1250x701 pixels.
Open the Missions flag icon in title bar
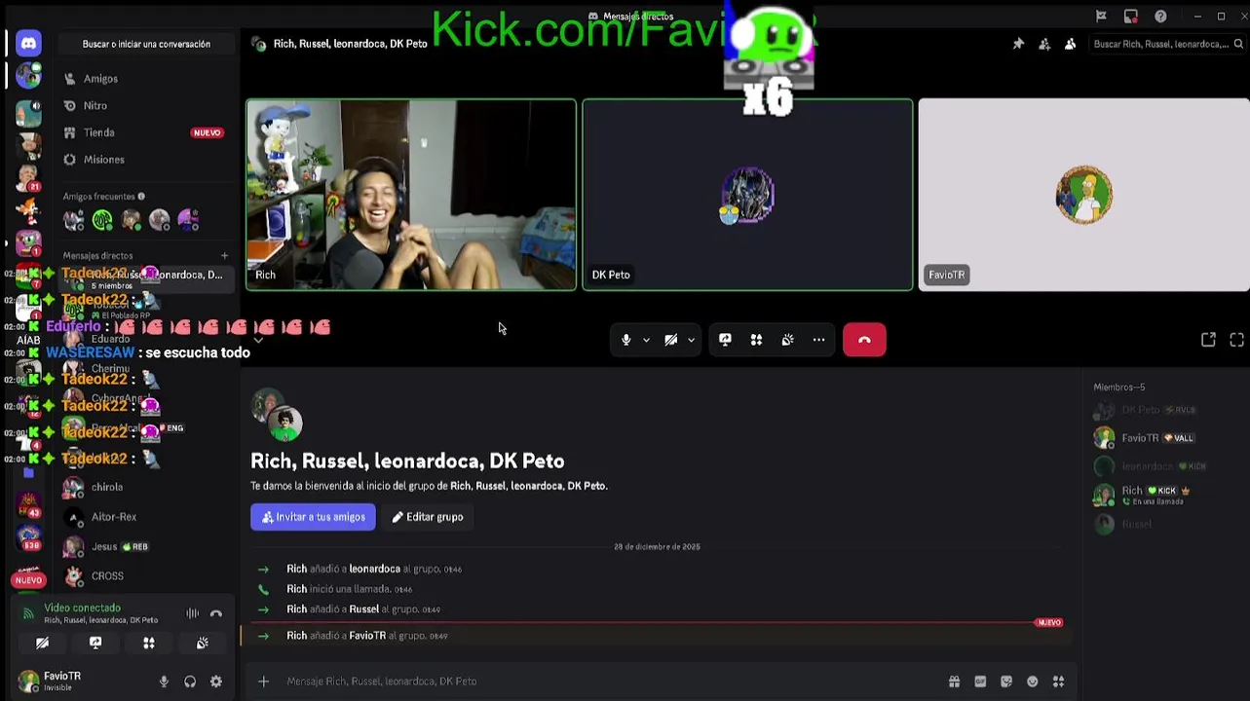click(x=1101, y=16)
